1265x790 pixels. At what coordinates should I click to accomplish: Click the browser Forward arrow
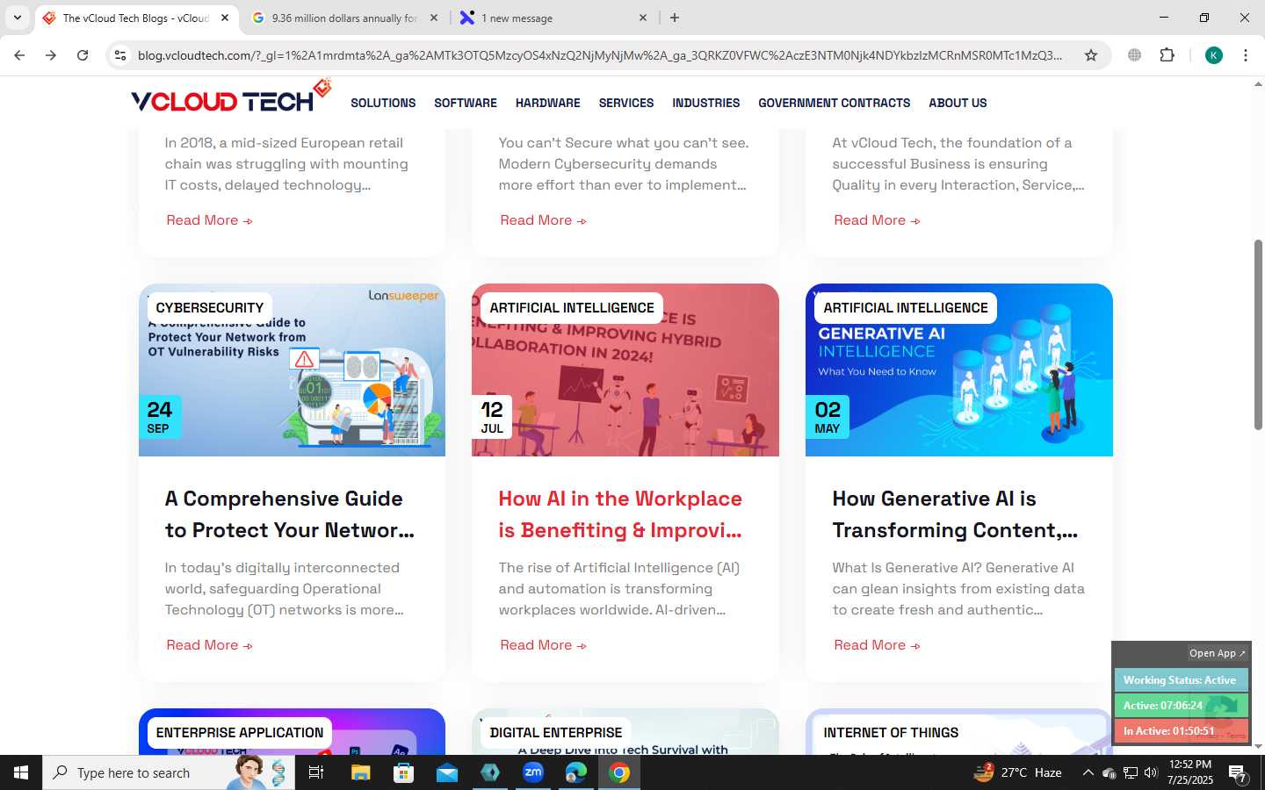(x=51, y=55)
